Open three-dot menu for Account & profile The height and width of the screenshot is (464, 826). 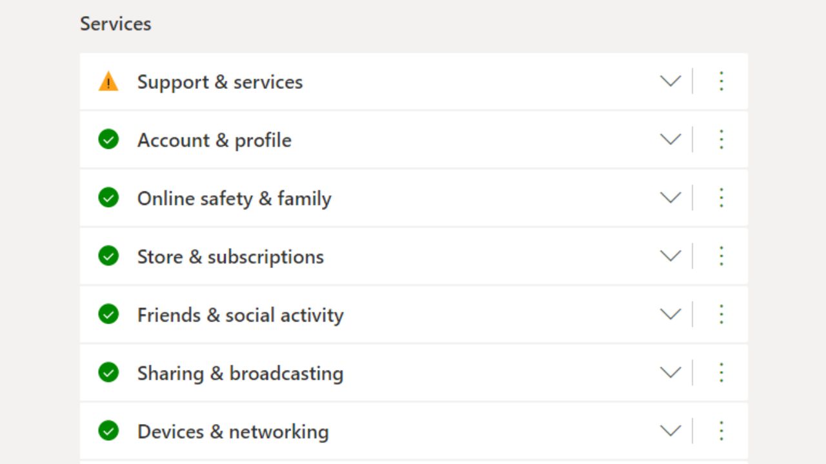click(721, 139)
